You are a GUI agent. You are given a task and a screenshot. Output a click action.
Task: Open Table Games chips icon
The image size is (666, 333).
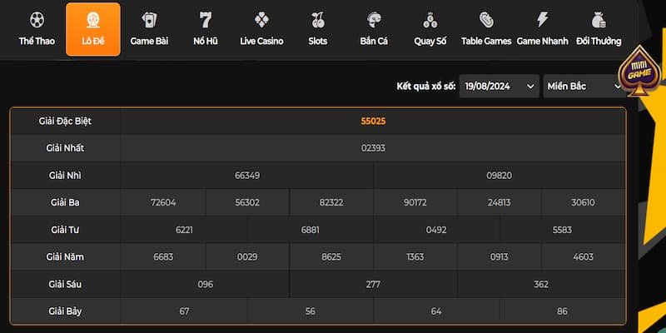coord(487,20)
